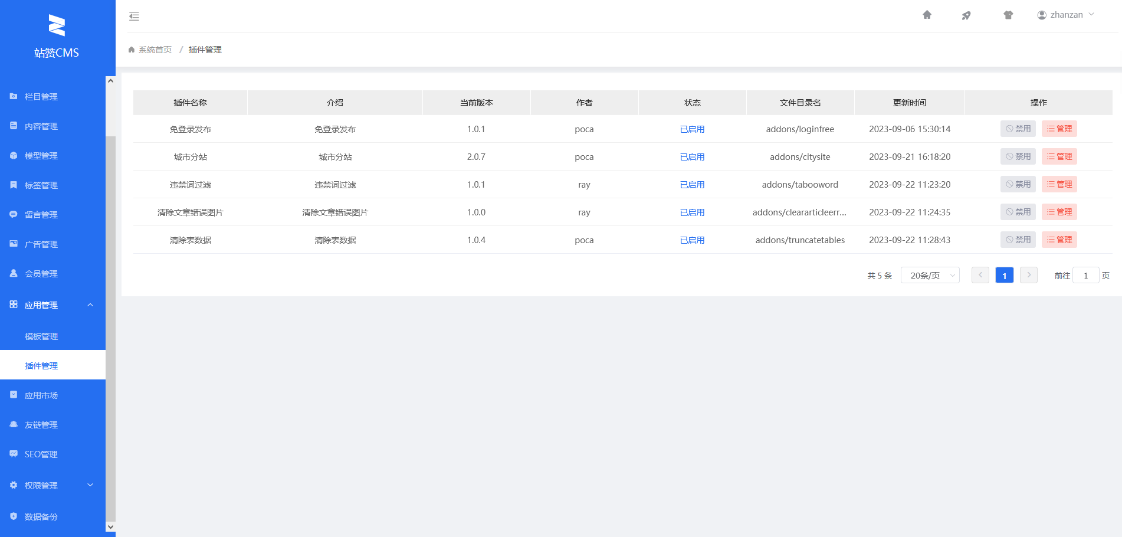Click sidebar scrollbar down arrow

(110, 526)
